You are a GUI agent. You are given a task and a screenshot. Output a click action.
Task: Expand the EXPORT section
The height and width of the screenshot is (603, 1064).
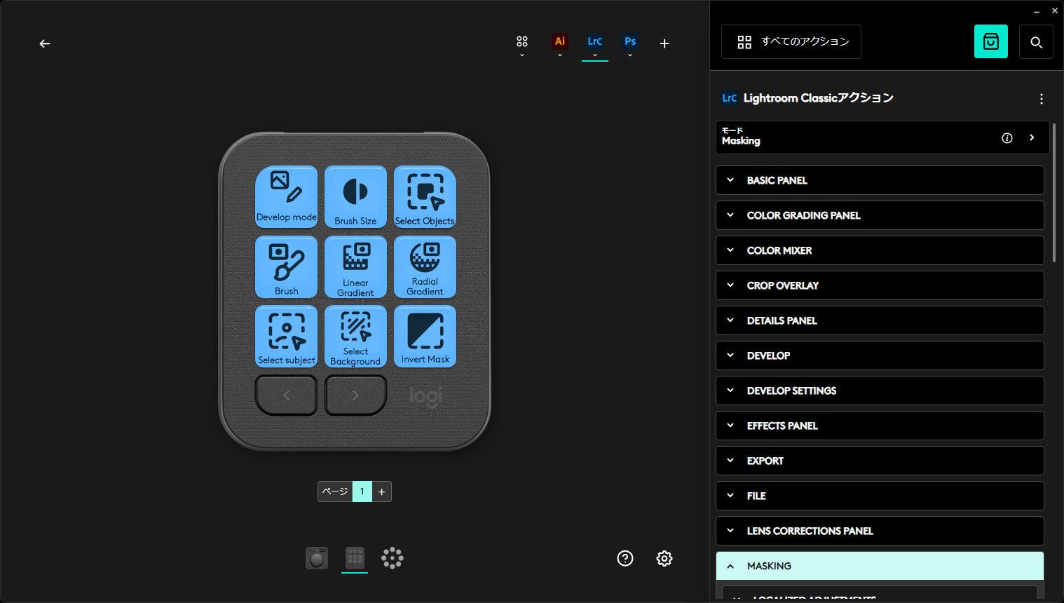click(880, 461)
